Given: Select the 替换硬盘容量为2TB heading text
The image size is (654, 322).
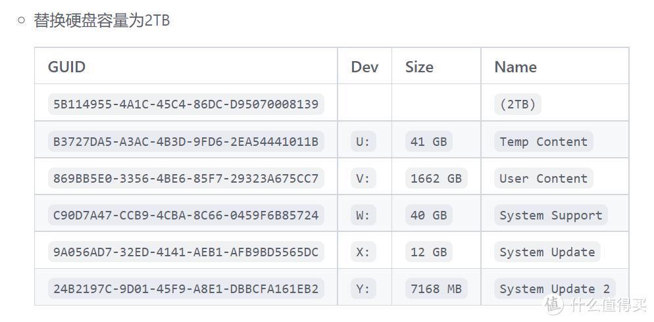Looking at the screenshot, I should tap(102, 20).
